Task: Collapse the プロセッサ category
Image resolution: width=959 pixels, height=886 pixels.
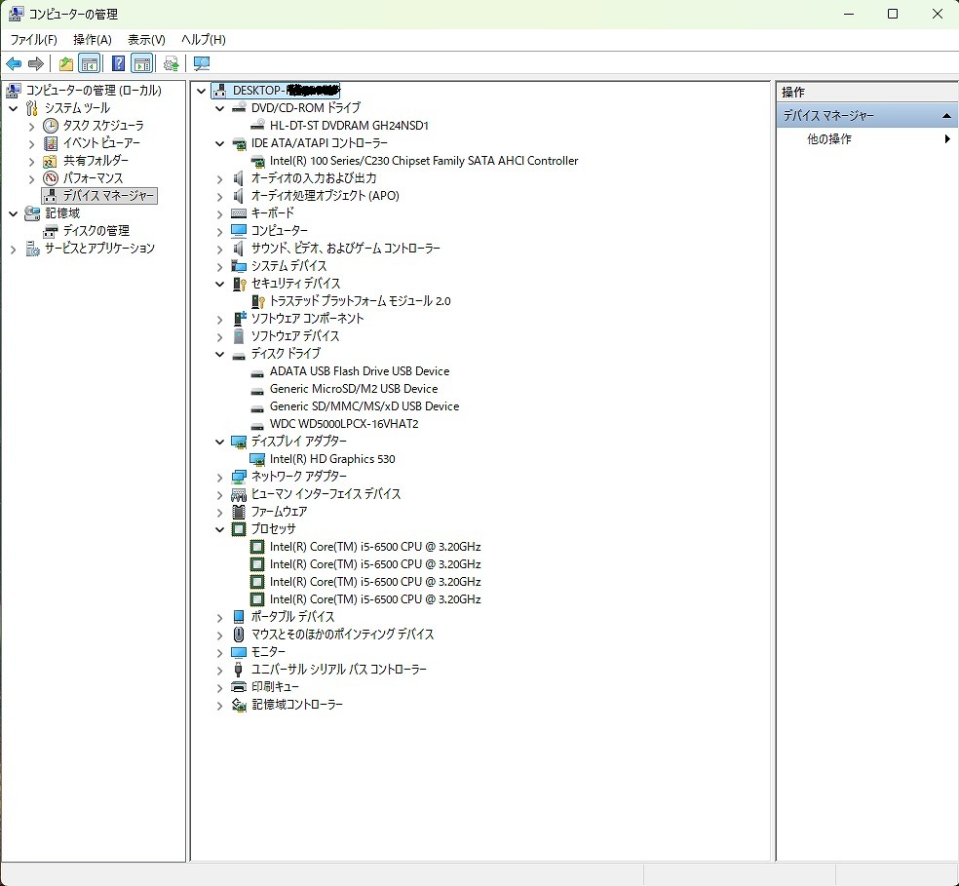Action: (x=220, y=529)
